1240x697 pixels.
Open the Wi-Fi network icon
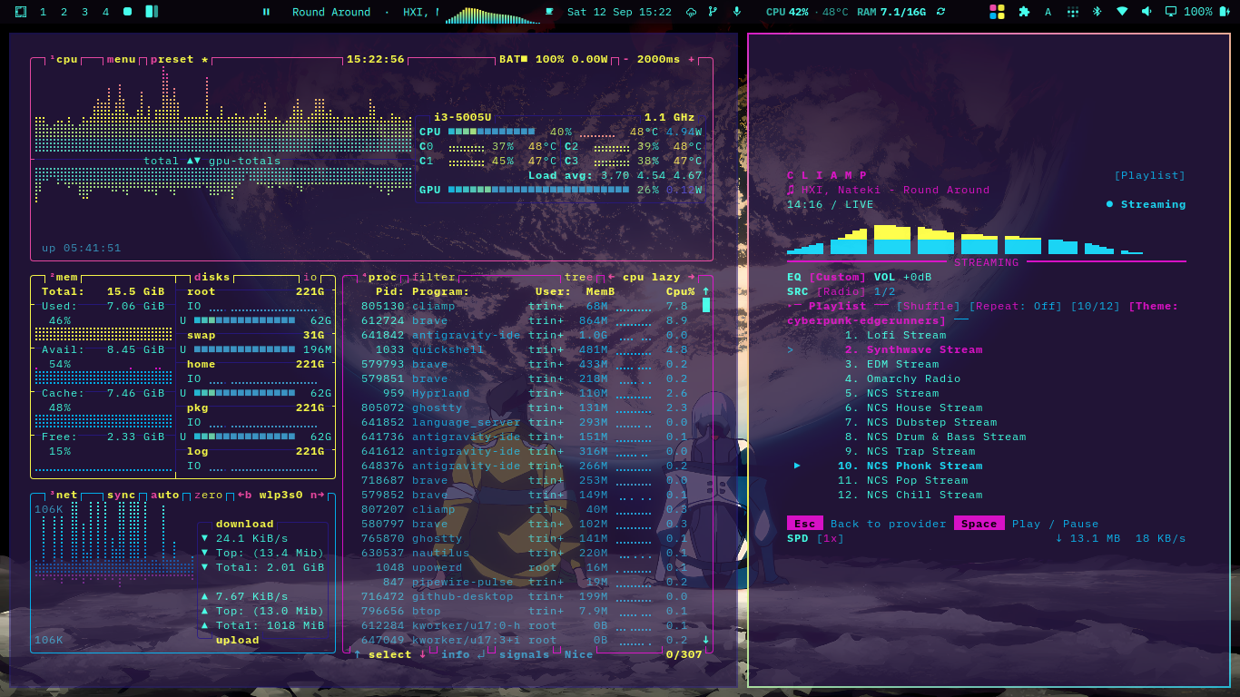(1122, 12)
